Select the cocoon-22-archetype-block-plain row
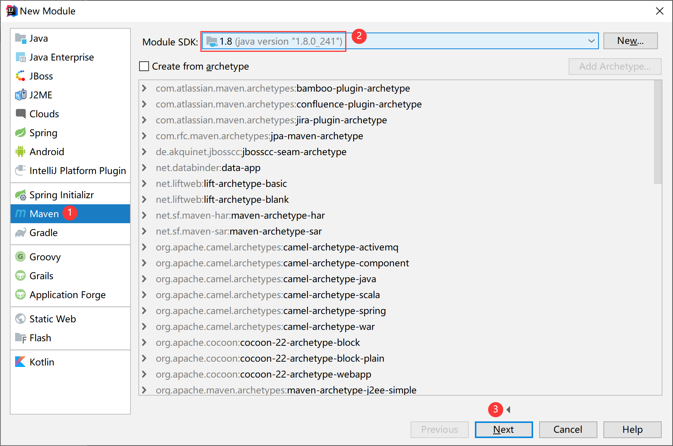The width and height of the screenshot is (673, 446). tap(397, 358)
